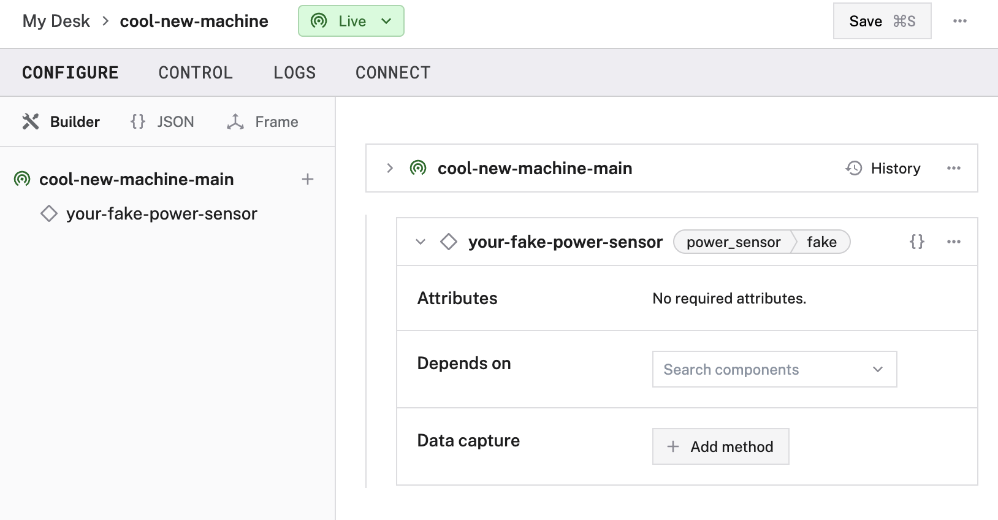Click the diamond icon in sensor card header
Screen dimensions: 998x520
449,242
